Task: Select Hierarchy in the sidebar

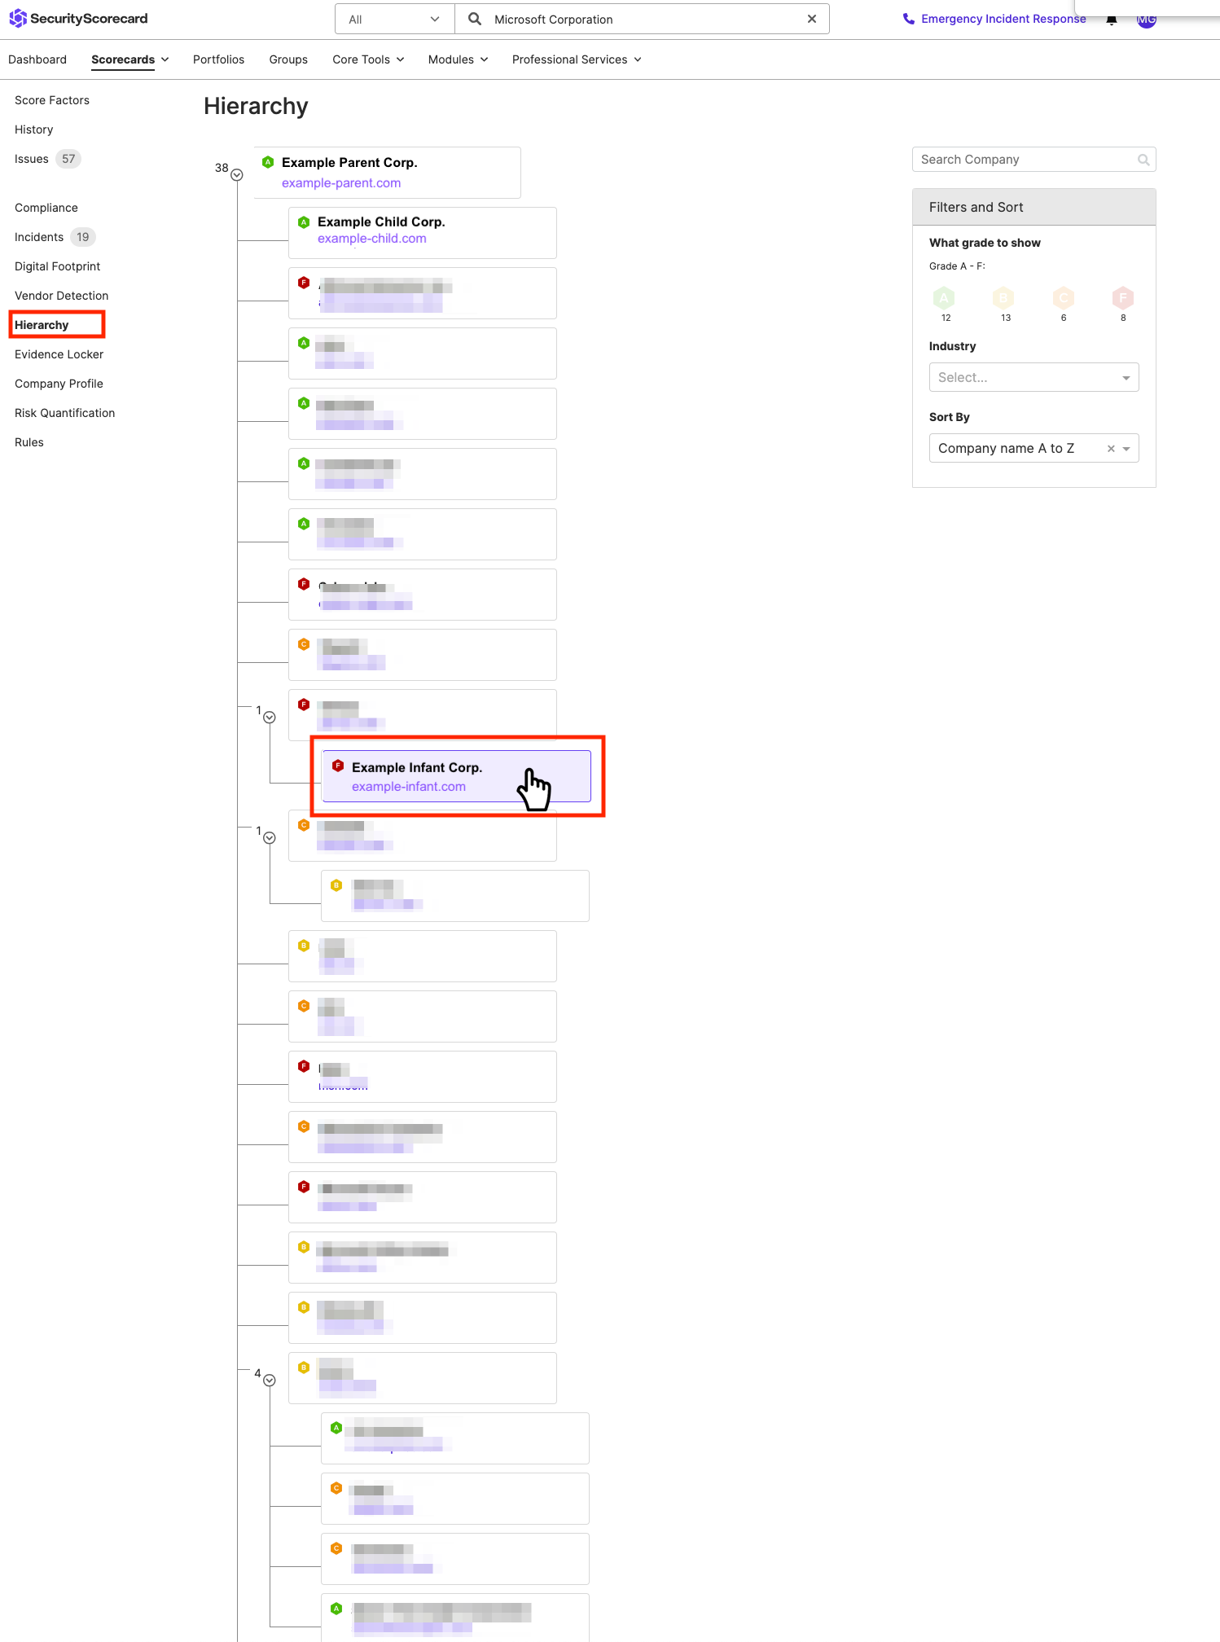Action: 42,325
